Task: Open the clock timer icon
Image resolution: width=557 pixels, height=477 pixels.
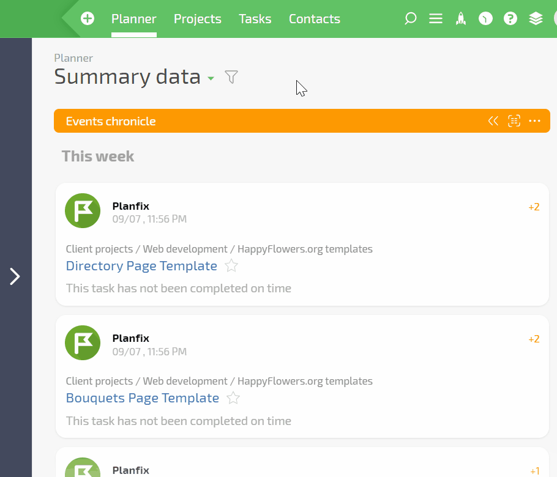Action: pyautogui.click(x=485, y=19)
